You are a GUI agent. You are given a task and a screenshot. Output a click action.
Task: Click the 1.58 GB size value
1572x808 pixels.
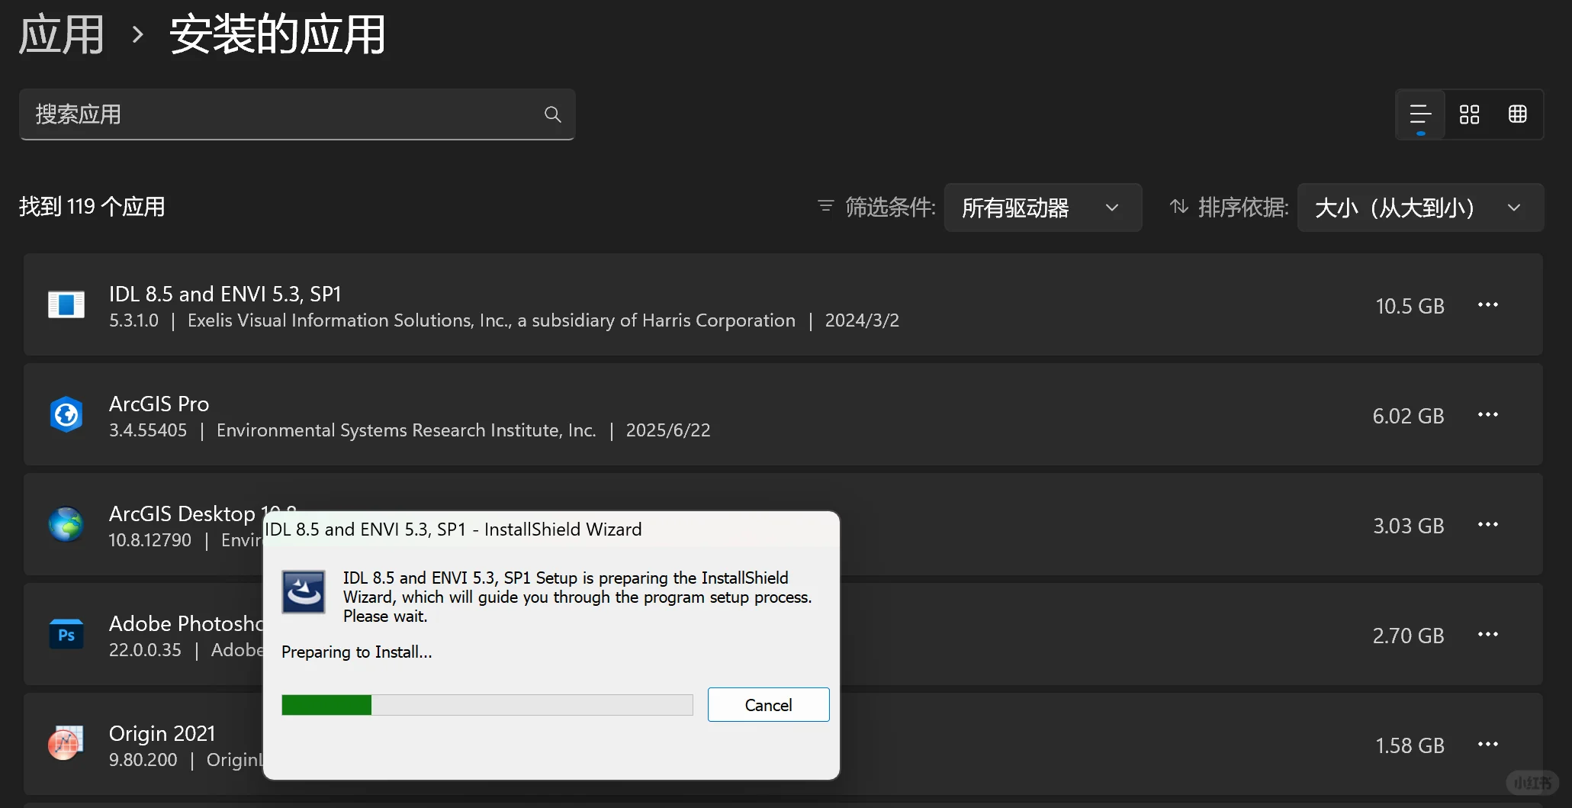pyautogui.click(x=1410, y=745)
